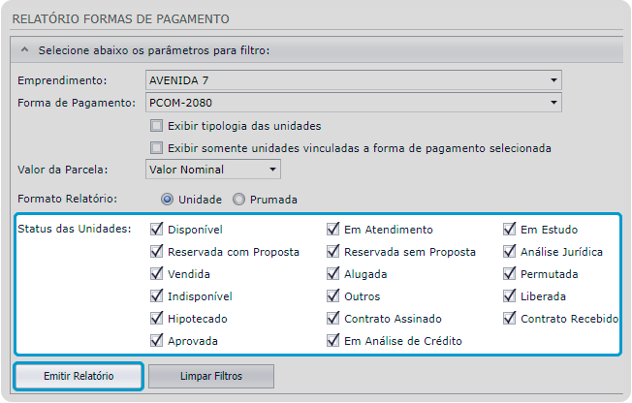632x403 pixels.
Task: Check Exibir somente unidades vinculadas option
Action: [x=157, y=148]
